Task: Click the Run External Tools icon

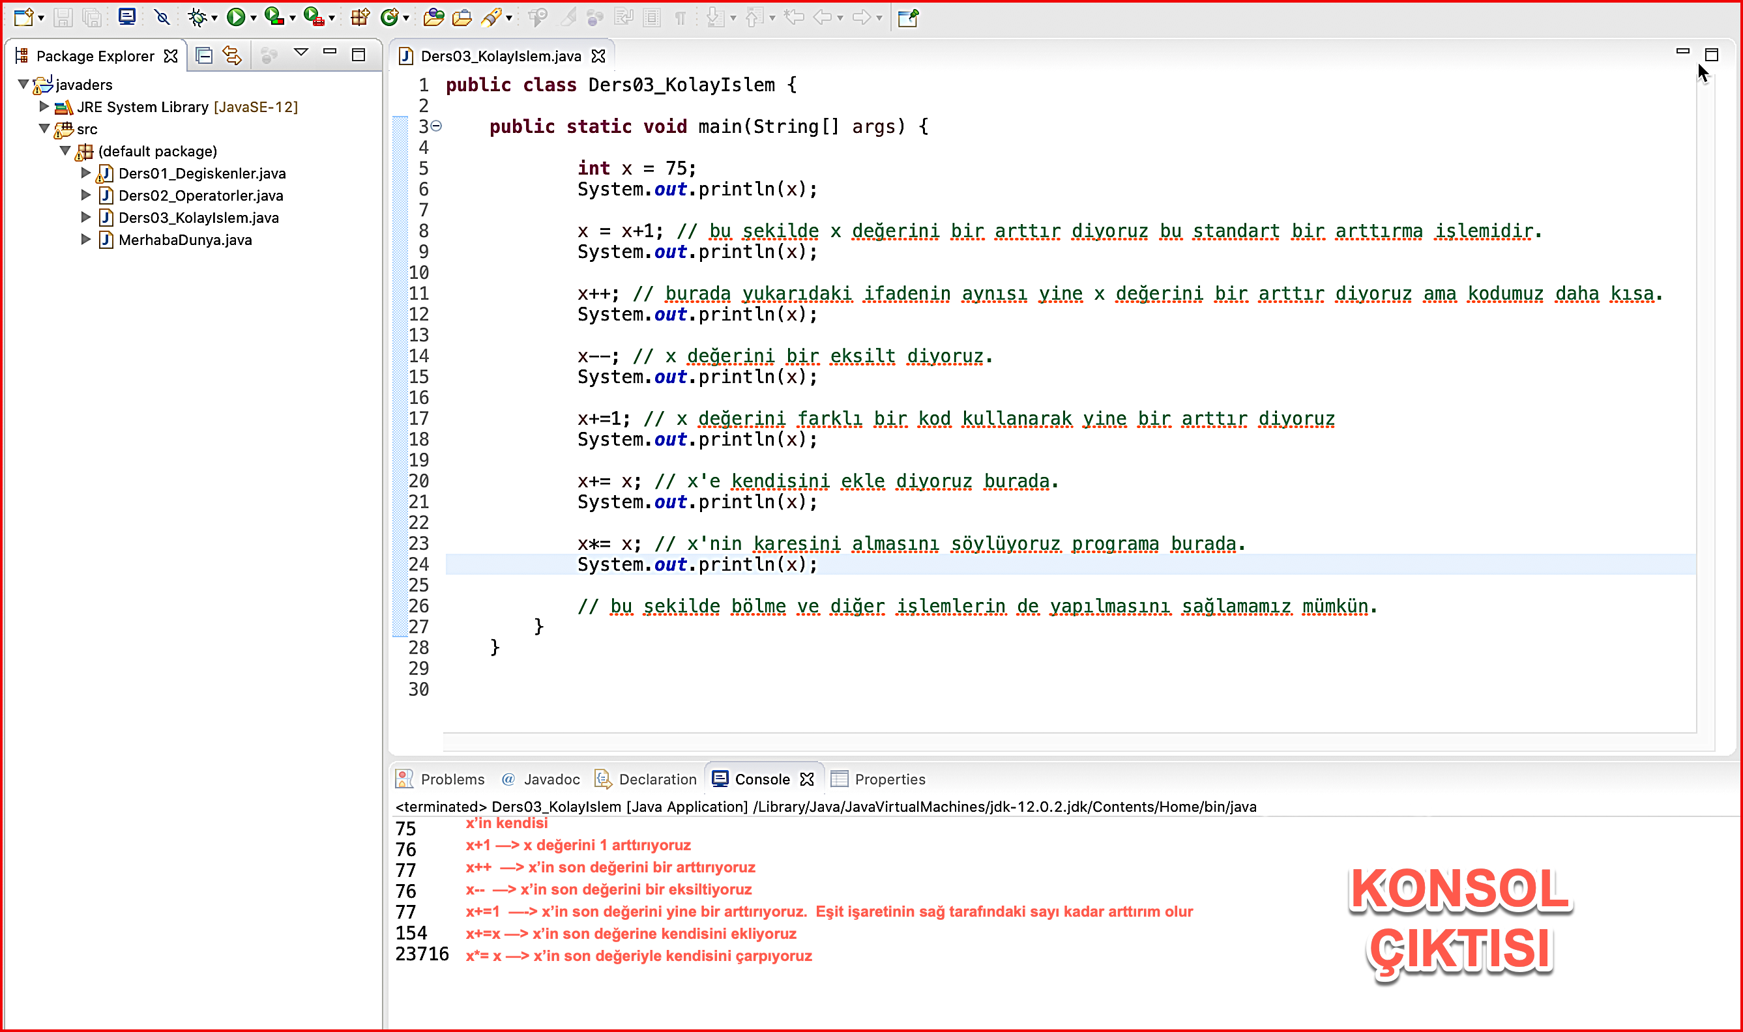Action: pyautogui.click(x=314, y=18)
